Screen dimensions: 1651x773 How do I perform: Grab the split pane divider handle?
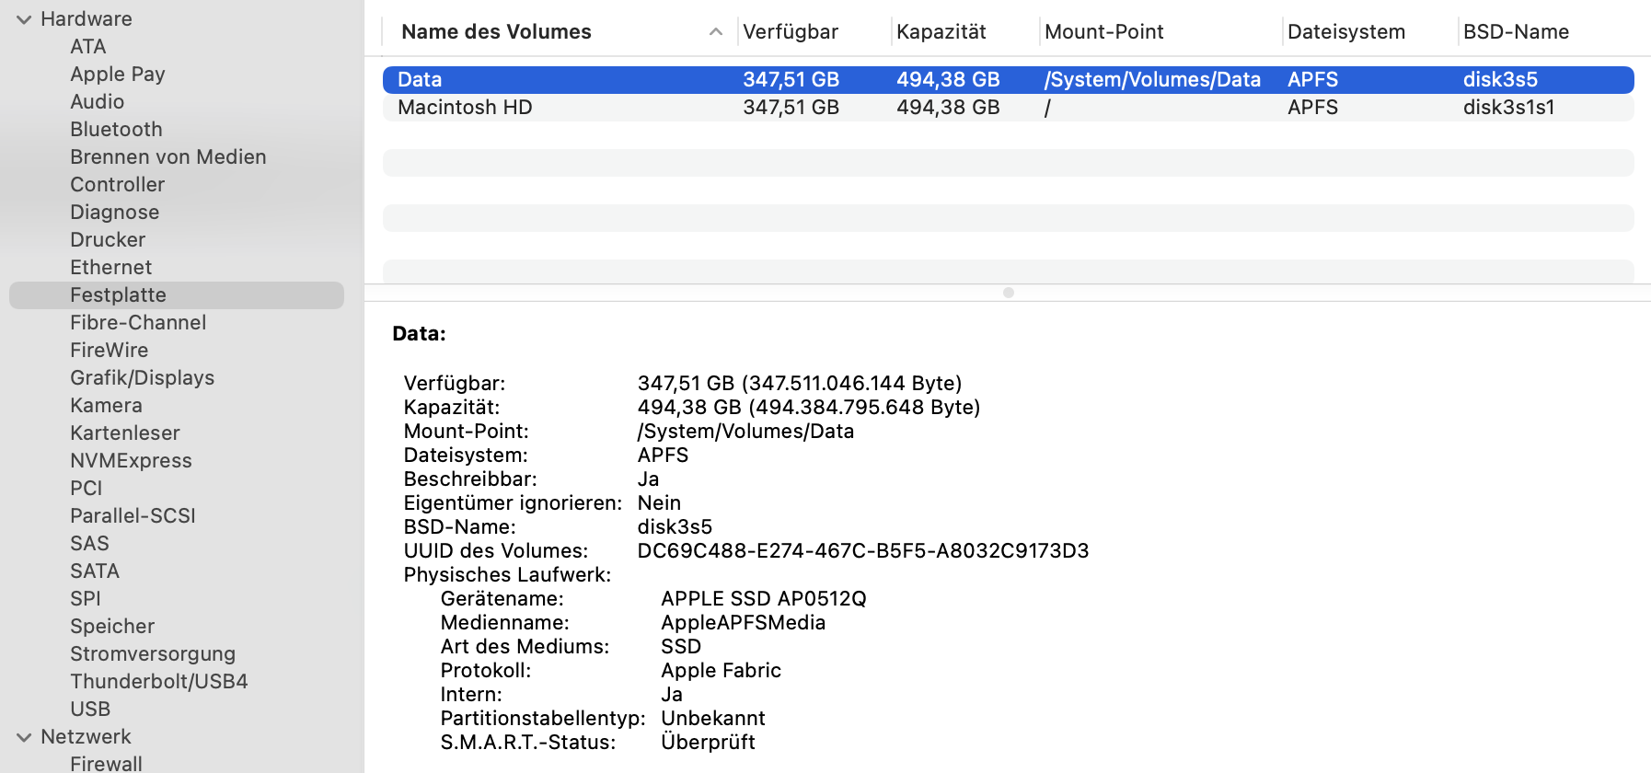tap(1009, 293)
